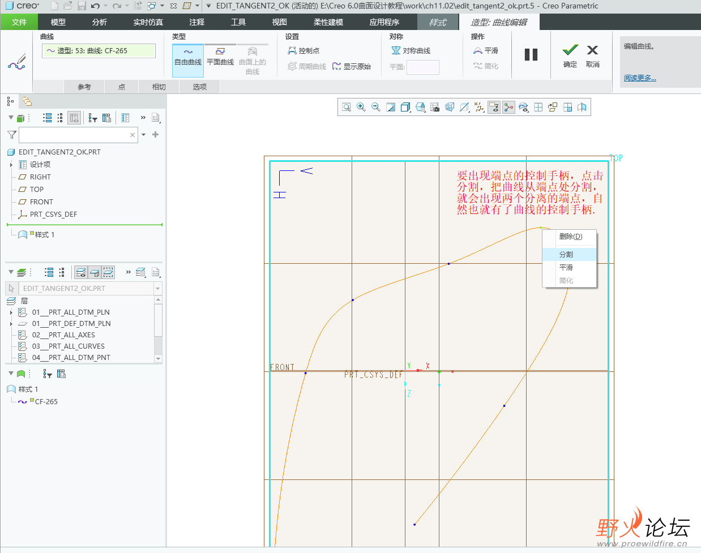Click the 对称曲线 symmetric curve button
The height and width of the screenshot is (553, 701).
pos(411,50)
